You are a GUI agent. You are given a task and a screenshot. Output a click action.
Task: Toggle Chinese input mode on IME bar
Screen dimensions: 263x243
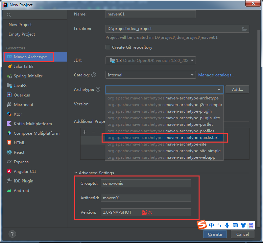click(211, 225)
